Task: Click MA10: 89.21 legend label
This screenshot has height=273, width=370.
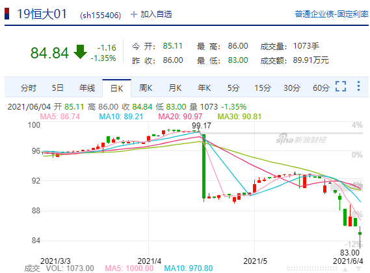Action: pyautogui.click(x=121, y=117)
